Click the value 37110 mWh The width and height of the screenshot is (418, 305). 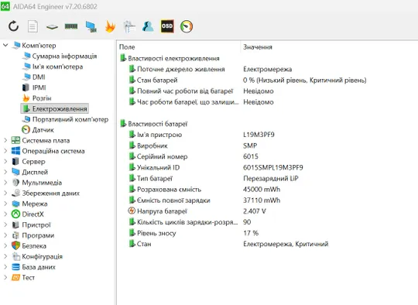262,200
